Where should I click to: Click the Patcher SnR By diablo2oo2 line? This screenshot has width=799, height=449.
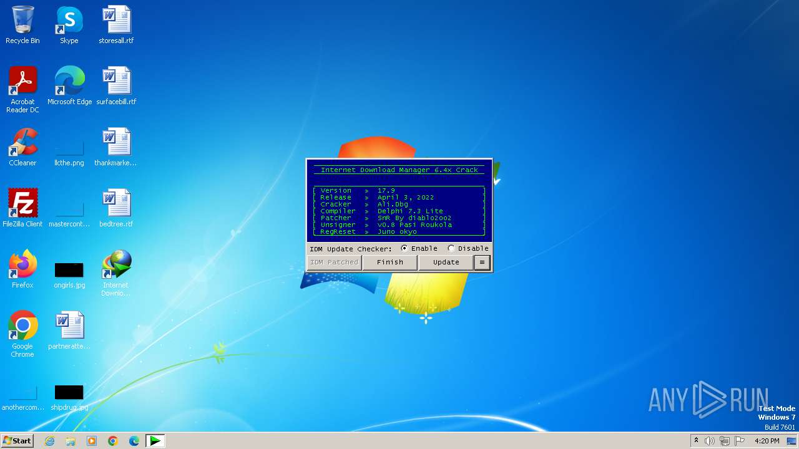tap(399, 218)
